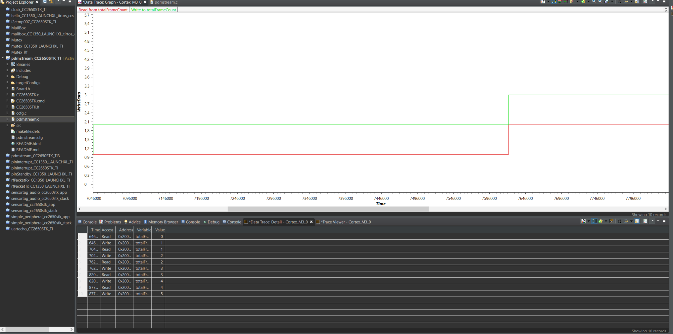
Task: Click Y-axis measurement marker icon
Action: (x=566, y=2)
